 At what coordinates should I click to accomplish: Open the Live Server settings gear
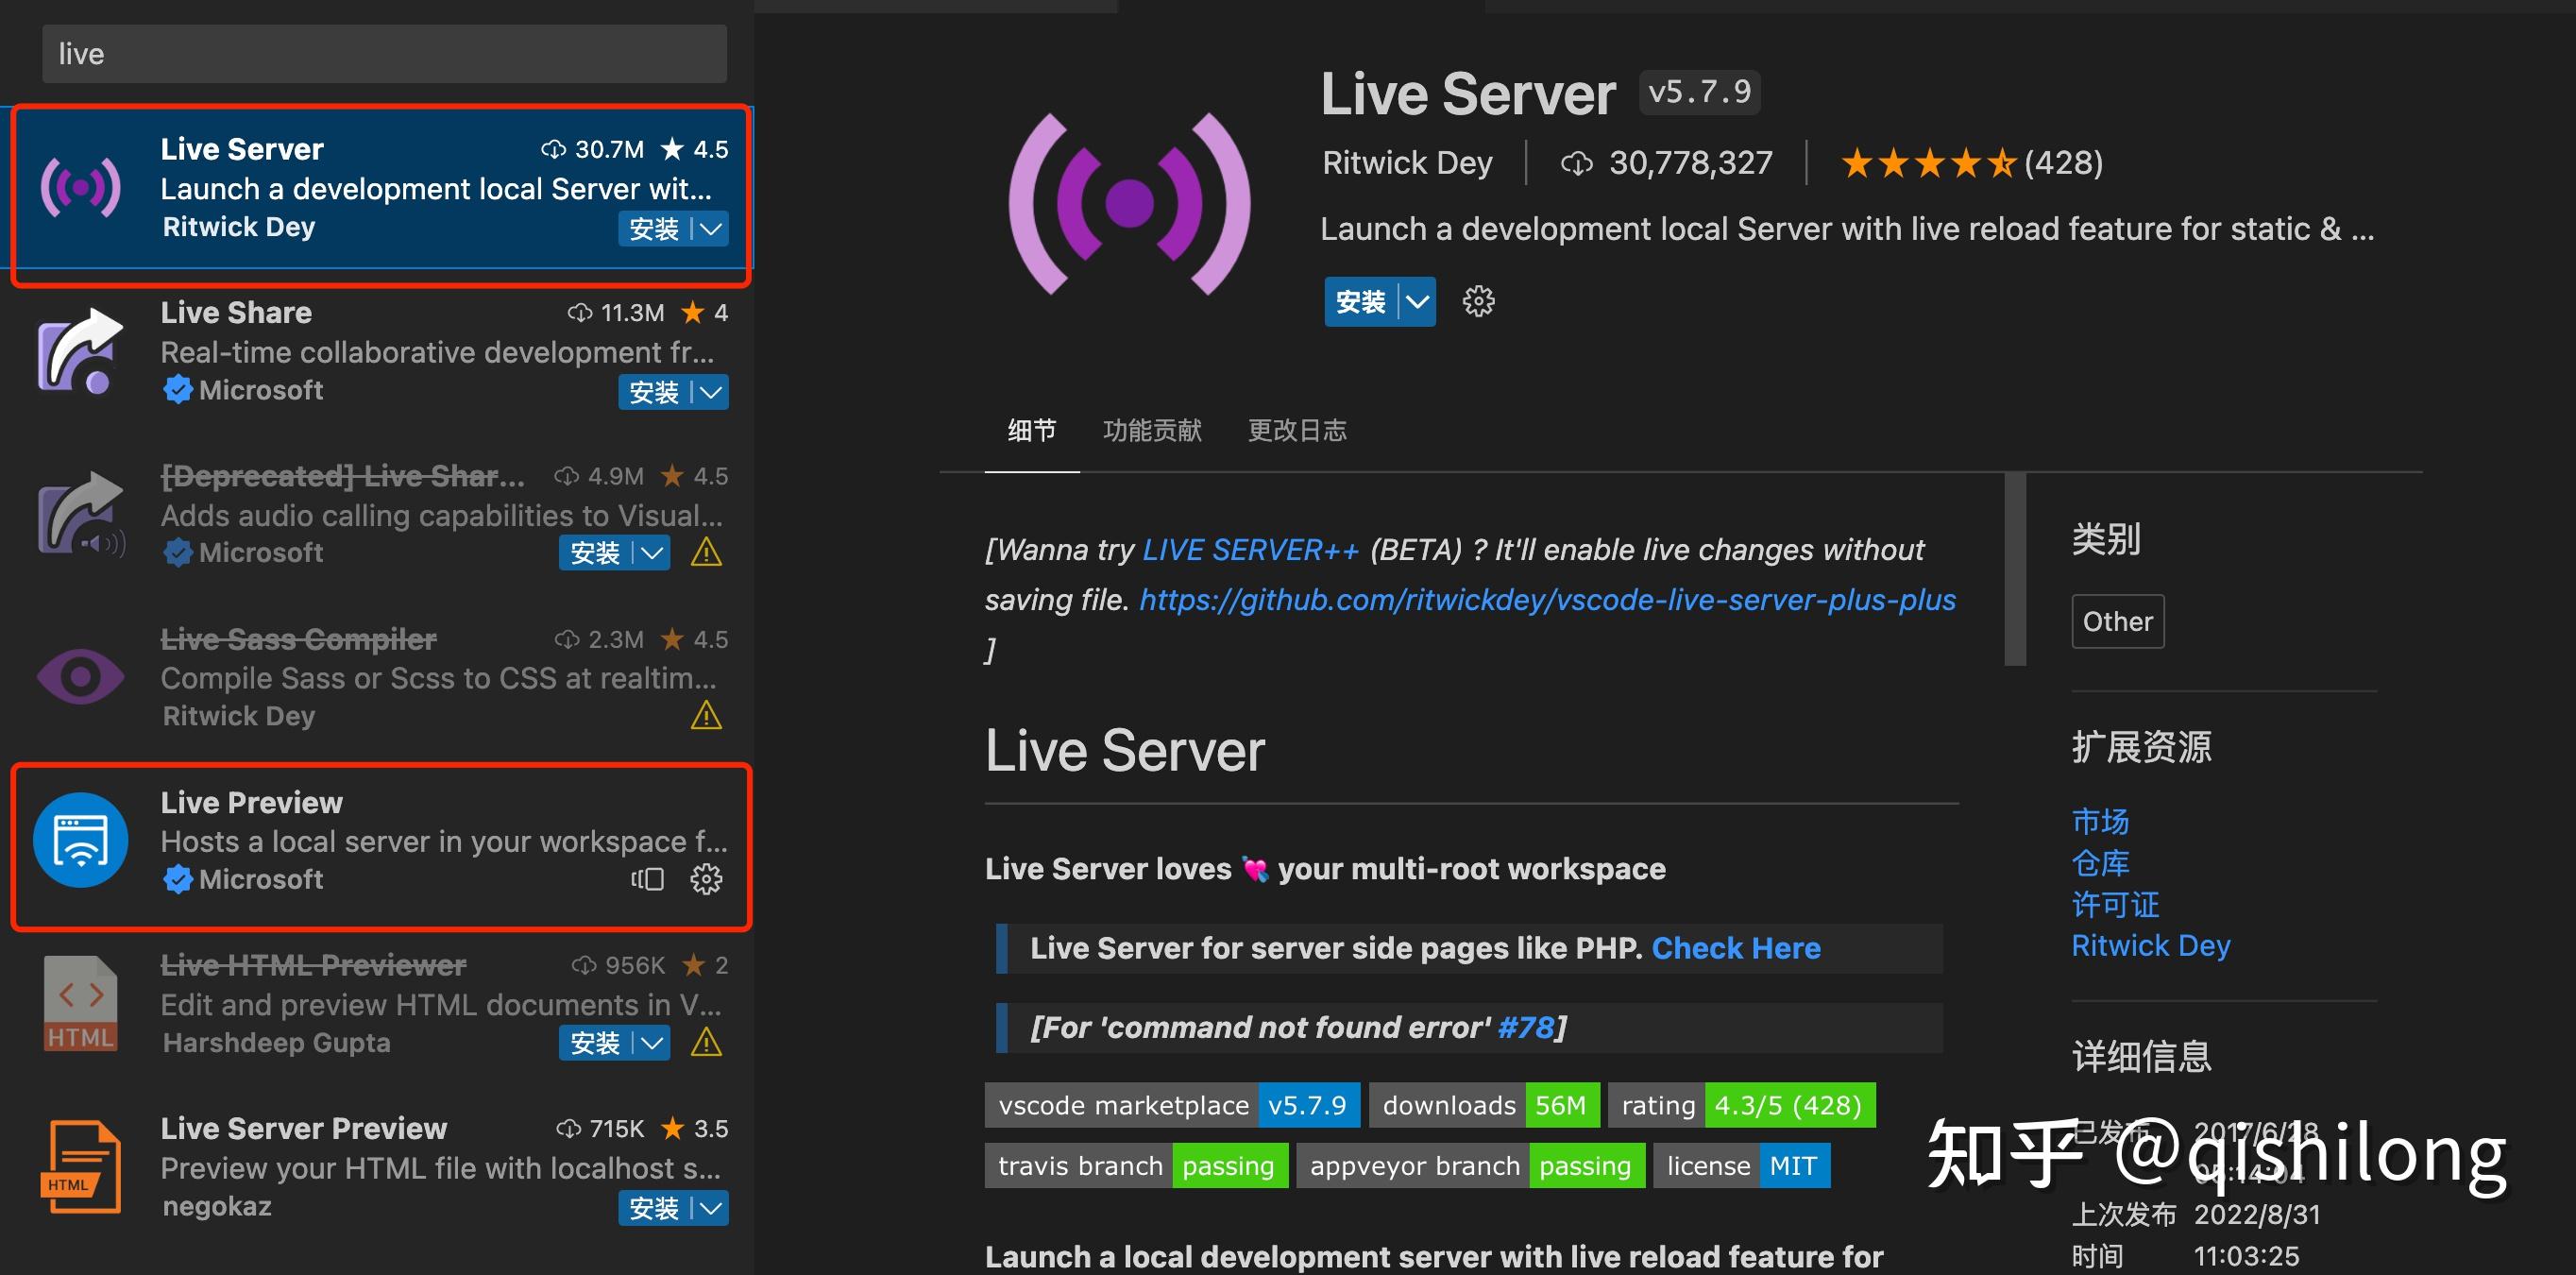1478,301
